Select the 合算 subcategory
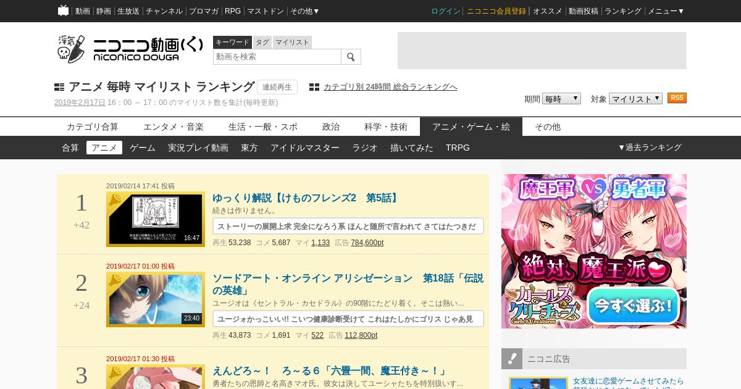The height and width of the screenshot is (389, 741). click(x=70, y=148)
